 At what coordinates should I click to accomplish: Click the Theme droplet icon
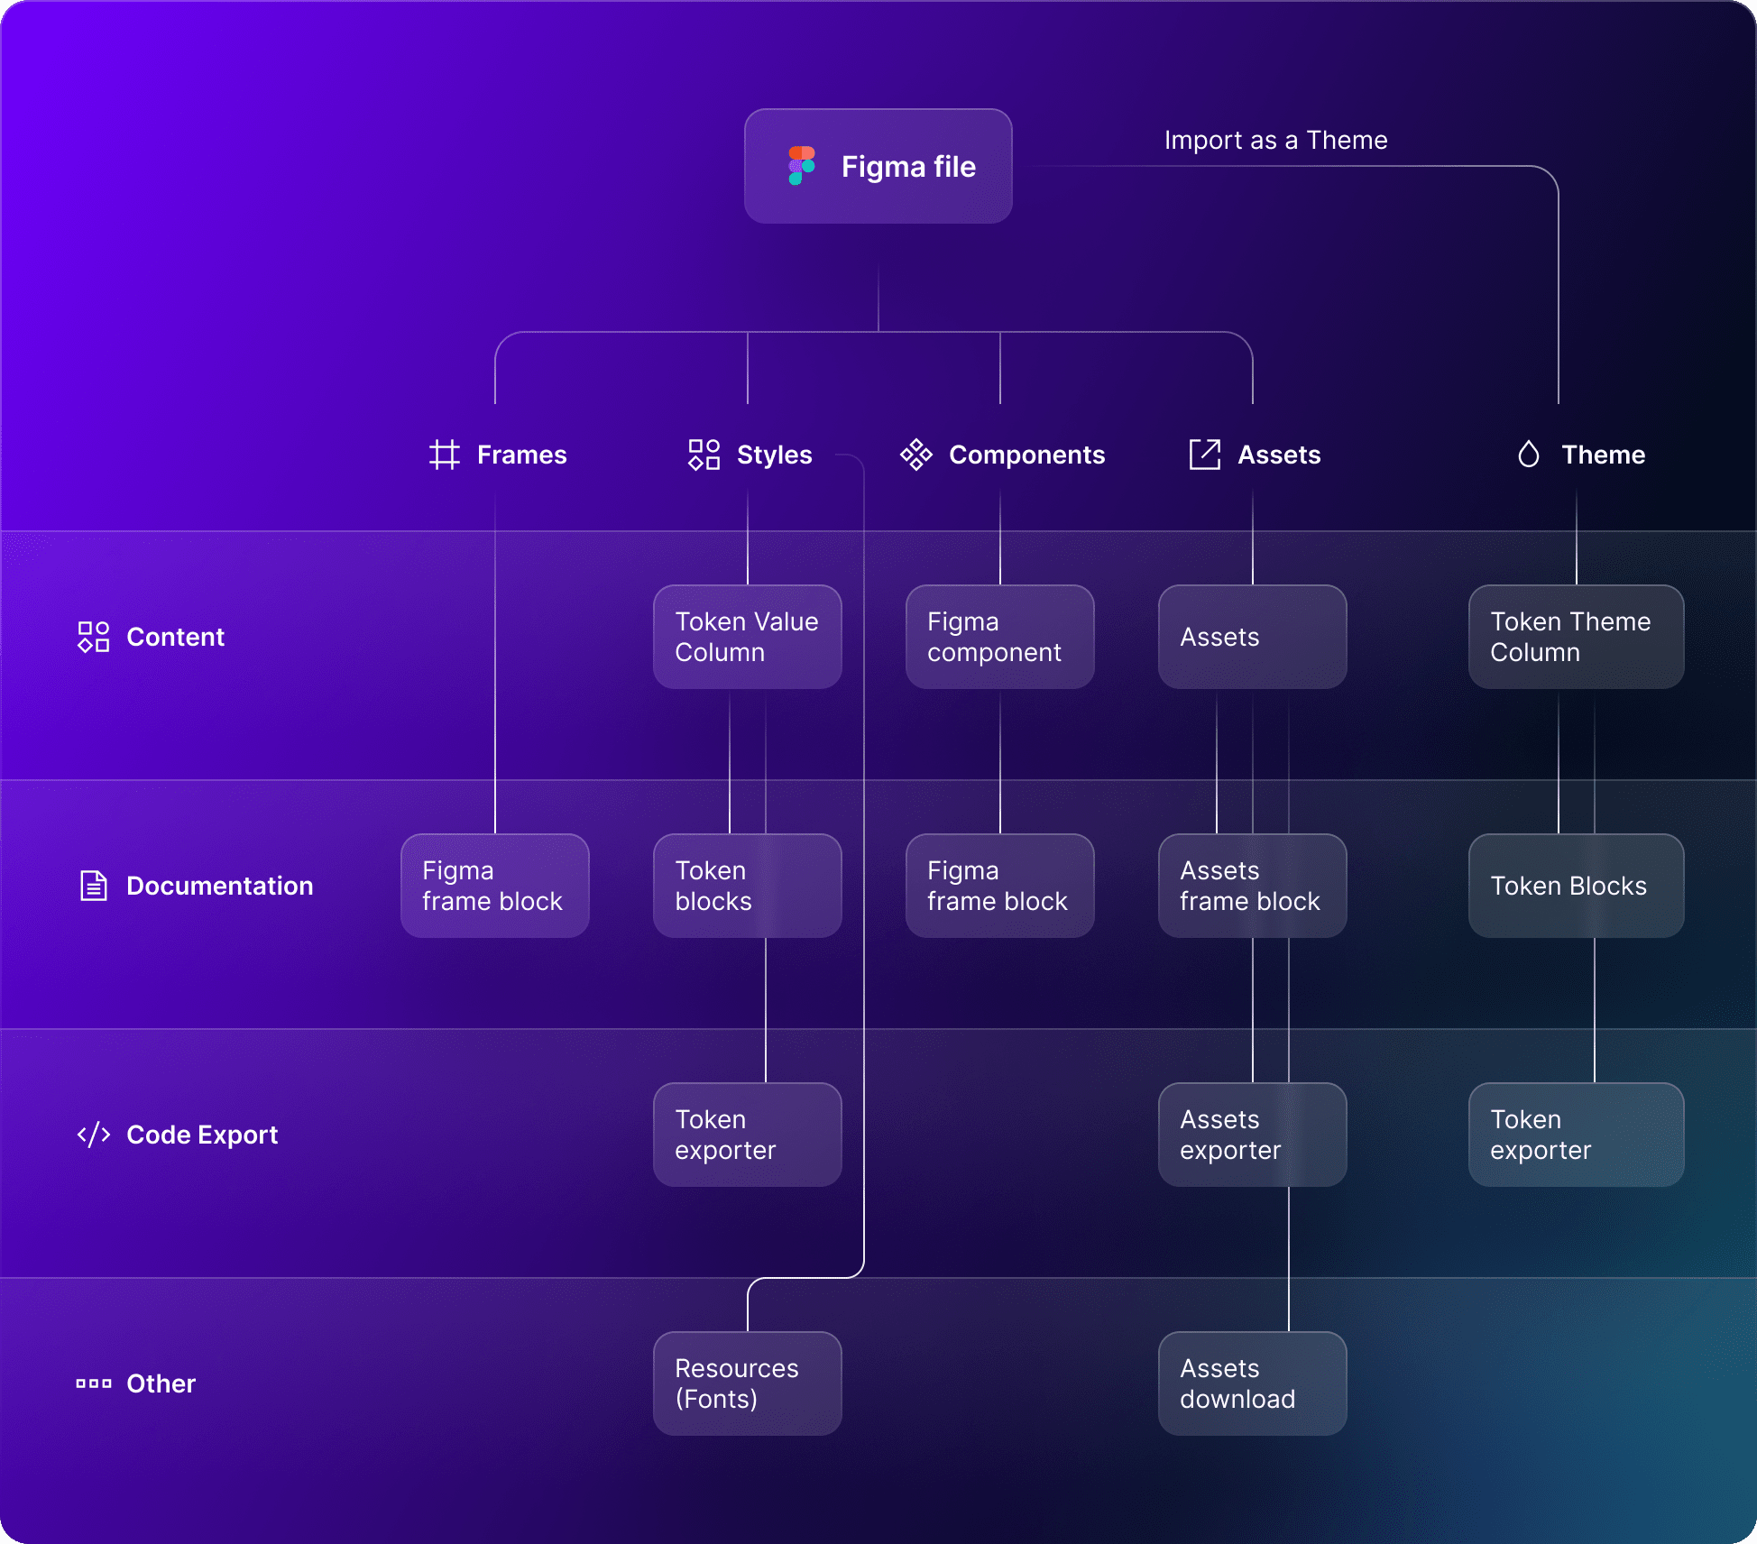point(1529,455)
